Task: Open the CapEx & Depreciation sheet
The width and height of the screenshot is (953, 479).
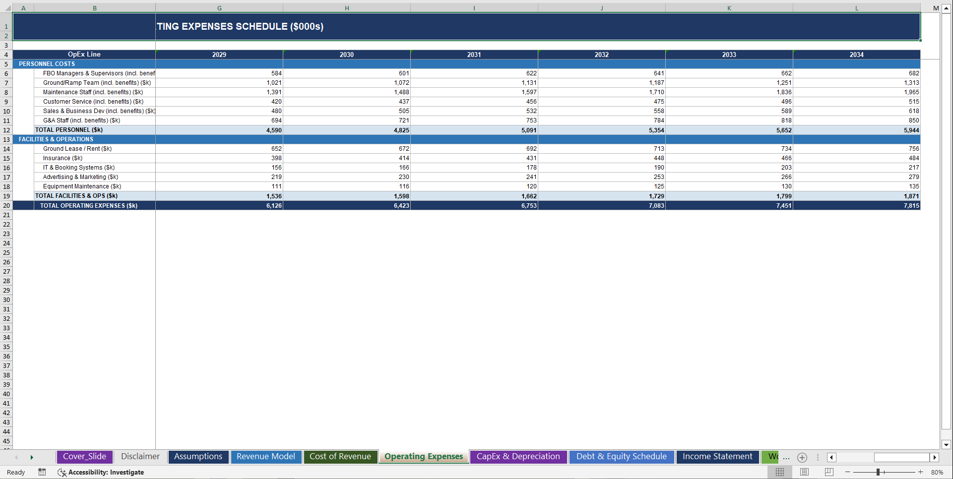Action: point(518,456)
